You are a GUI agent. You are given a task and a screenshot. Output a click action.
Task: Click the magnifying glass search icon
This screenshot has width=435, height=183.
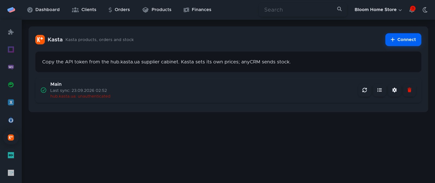pyautogui.click(x=339, y=9)
